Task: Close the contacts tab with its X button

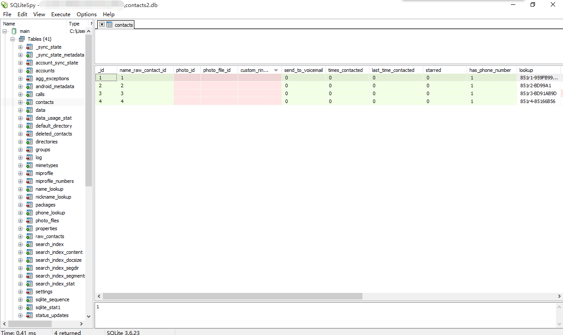Action: click(102, 25)
